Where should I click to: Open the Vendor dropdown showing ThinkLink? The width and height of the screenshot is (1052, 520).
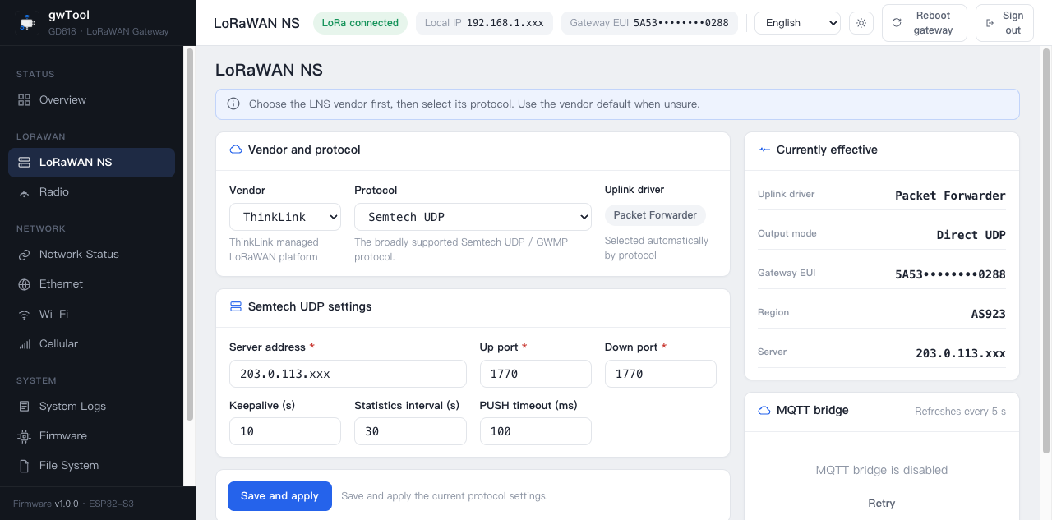coord(285,217)
